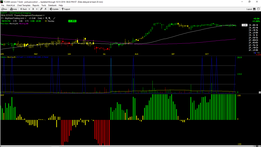Image resolution: width=261 pixels, height=147 pixels.
Task: Open the F1 - BigWaveTrading.com template dropdown
Action: 25,18
